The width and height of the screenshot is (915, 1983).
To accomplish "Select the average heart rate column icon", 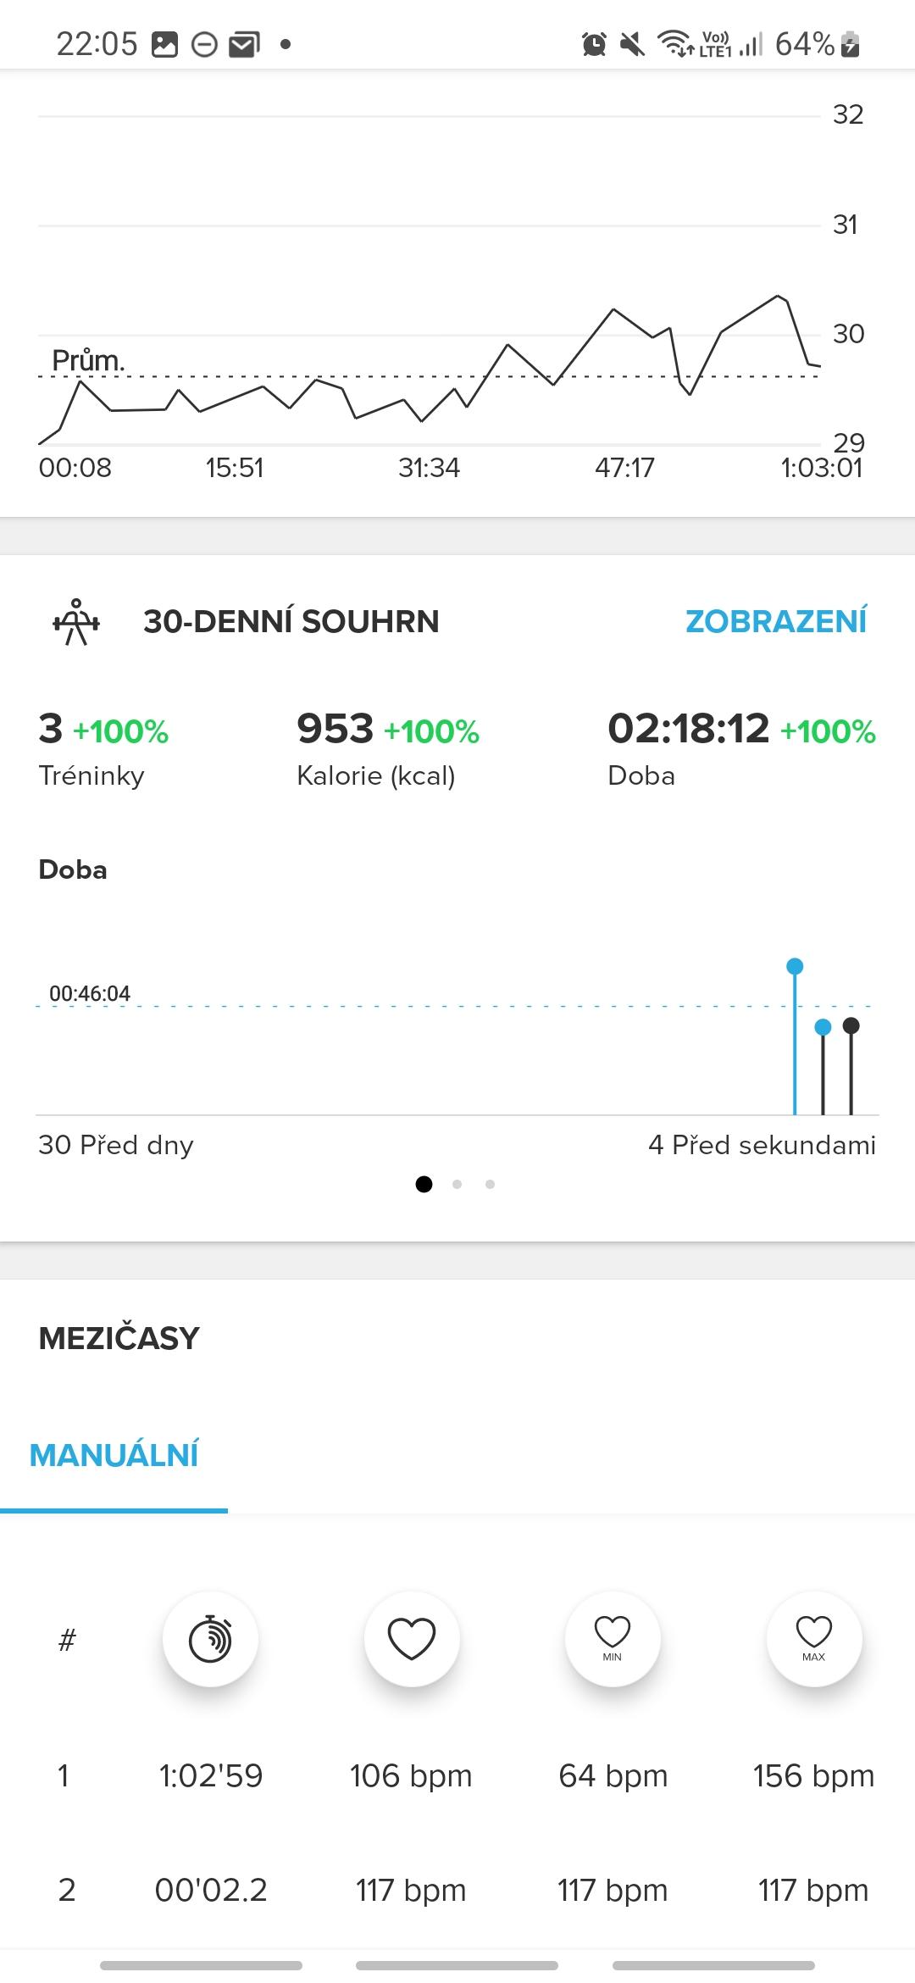I will [412, 1638].
